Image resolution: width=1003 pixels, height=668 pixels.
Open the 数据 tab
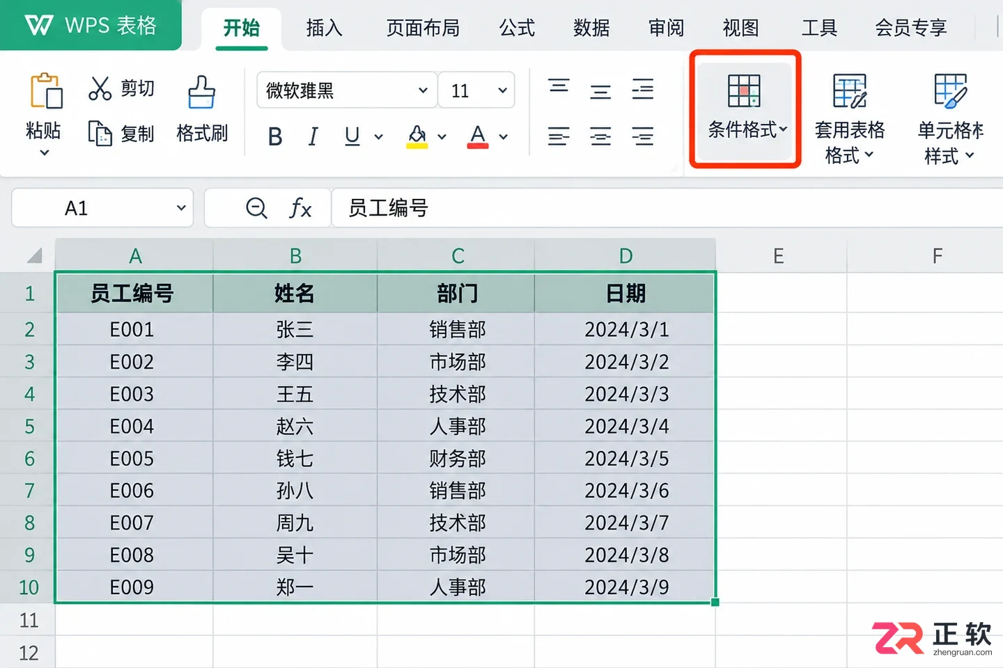(591, 28)
